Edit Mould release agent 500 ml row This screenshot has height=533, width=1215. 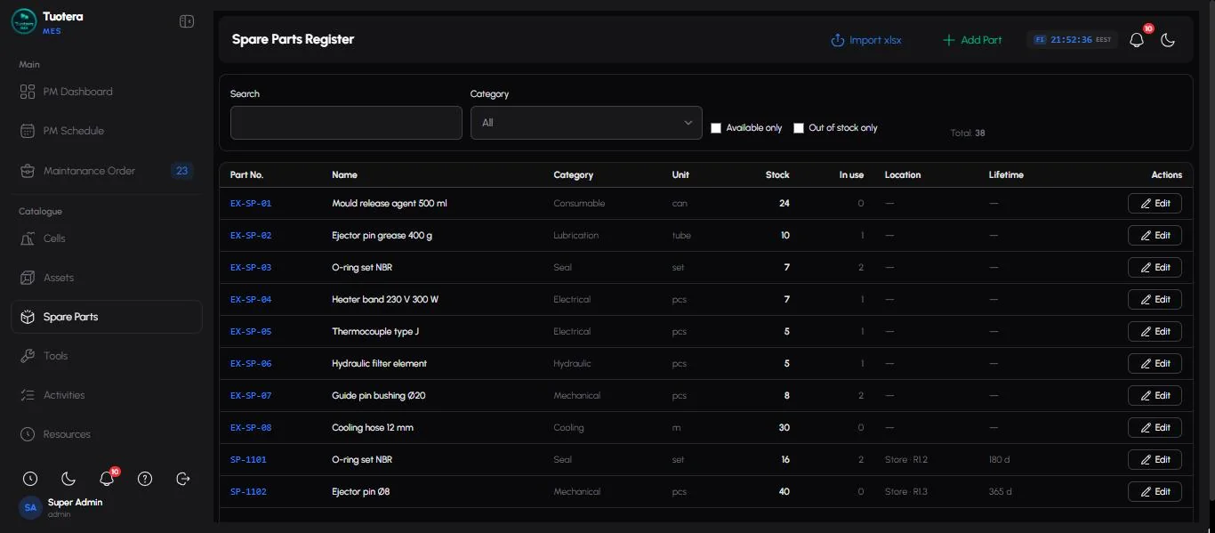(1155, 204)
